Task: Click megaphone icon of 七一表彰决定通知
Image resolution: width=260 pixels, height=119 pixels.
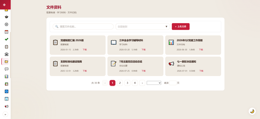Action: (171, 64)
